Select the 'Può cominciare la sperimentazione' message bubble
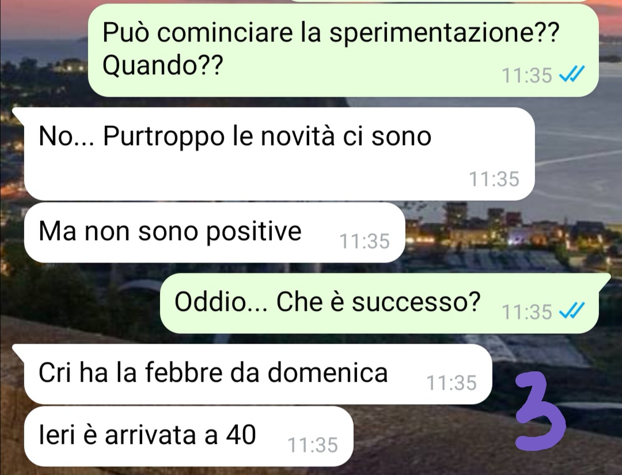This screenshot has height=475, width=622. pyautogui.click(x=343, y=50)
